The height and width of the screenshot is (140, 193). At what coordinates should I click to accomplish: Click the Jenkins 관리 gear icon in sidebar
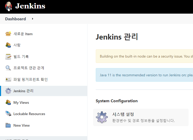(8, 91)
